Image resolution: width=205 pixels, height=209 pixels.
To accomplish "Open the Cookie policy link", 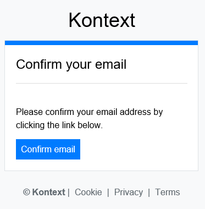I will click(88, 193).
